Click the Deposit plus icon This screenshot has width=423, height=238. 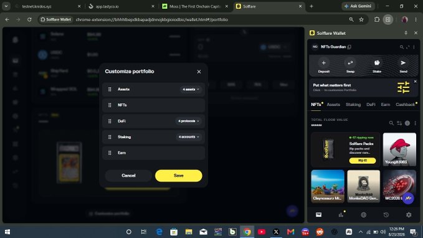pyautogui.click(x=324, y=63)
